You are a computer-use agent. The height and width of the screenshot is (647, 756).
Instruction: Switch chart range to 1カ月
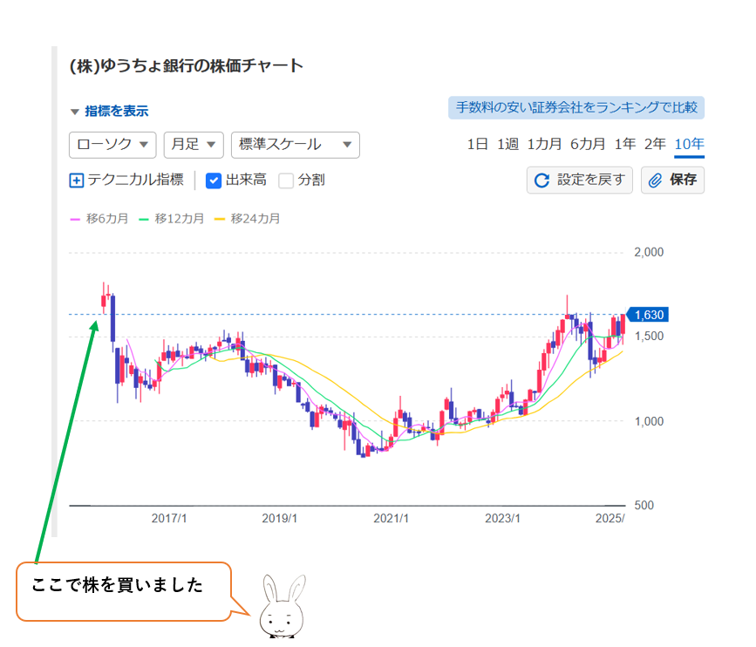click(x=544, y=144)
